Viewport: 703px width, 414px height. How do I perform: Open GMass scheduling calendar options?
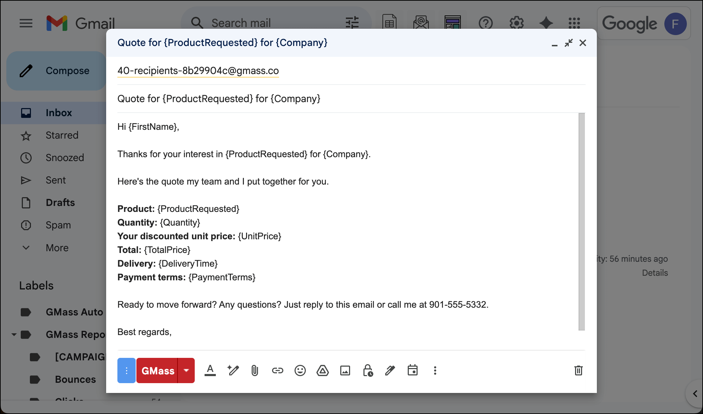coord(413,370)
